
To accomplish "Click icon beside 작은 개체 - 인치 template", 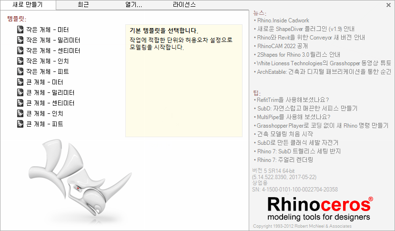I will (20, 61).
